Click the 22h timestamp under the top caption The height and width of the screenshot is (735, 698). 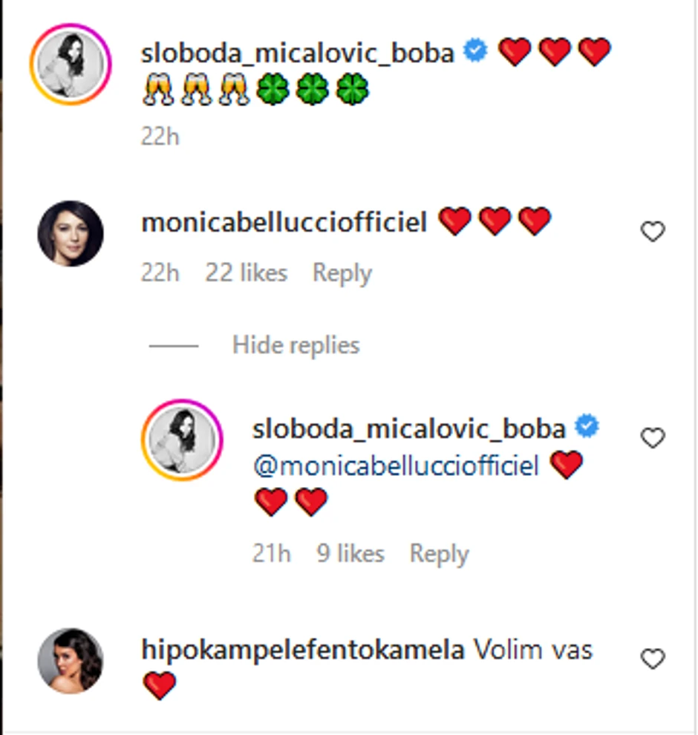click(160, 137)
